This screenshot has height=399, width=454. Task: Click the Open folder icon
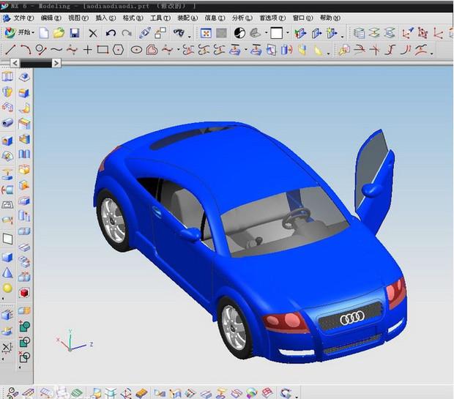(59, 33)
